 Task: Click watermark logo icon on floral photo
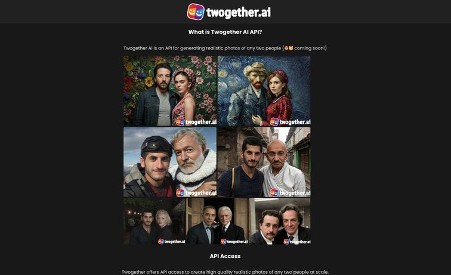(x=180, y=121)
